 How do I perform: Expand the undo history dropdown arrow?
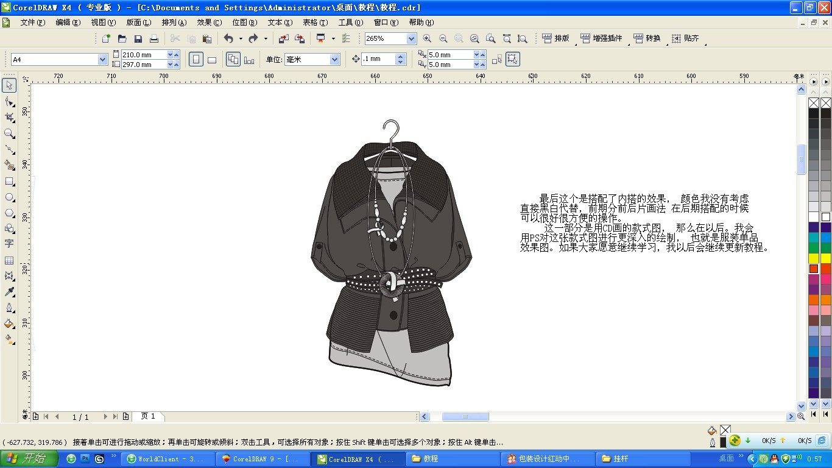(x=241, y=38)
